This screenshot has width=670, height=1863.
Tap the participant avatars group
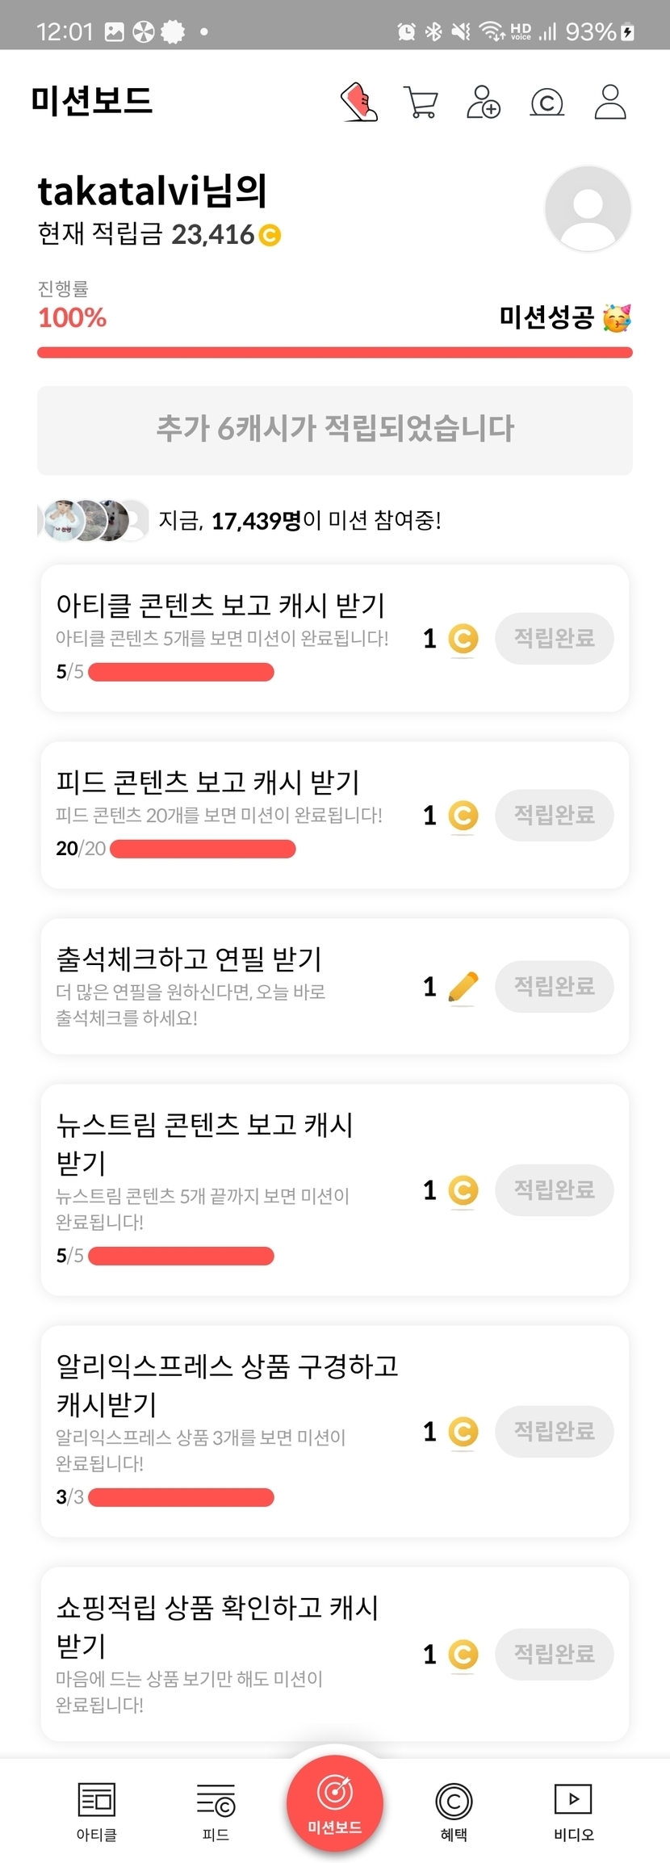tap(93, 520)
